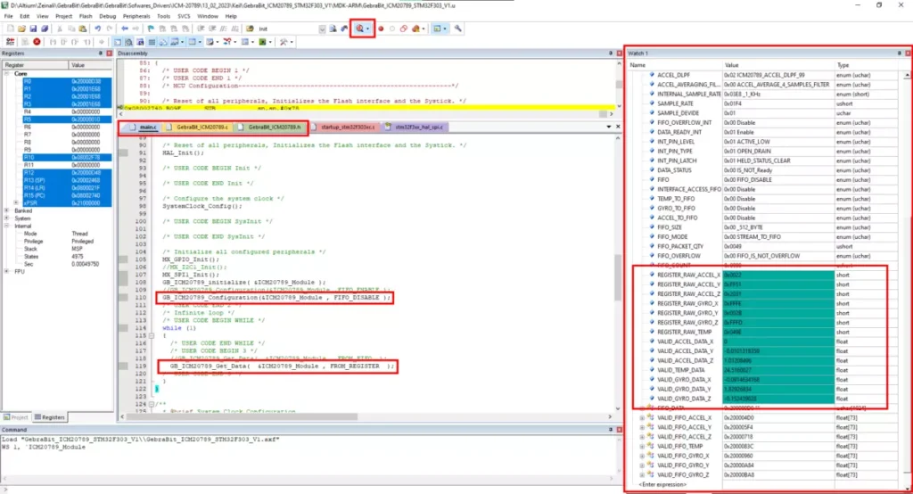Image resolution: width=913 pixels, height=494 pixels.
Task: Toggle the Disassembly Window toolbar button
Action: click(128, 42)
